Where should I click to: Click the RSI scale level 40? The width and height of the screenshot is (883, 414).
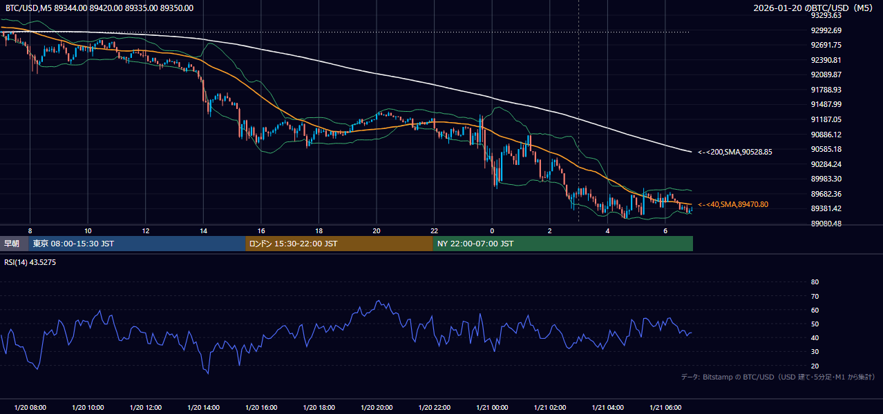click(x=815, y=337)
